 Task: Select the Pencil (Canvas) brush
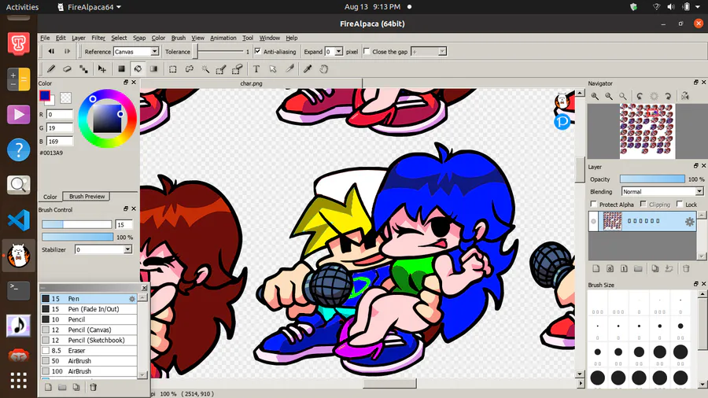click(88, 330)
